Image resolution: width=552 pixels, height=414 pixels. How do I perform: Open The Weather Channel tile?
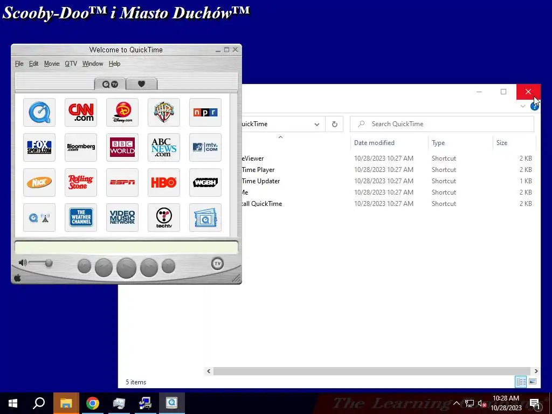(81, 218)
